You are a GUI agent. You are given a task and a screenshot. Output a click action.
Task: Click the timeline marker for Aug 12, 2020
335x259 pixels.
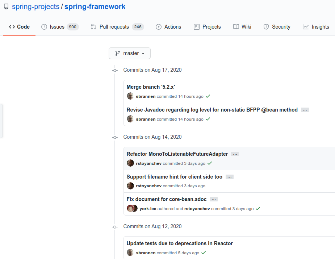(115, 227)
